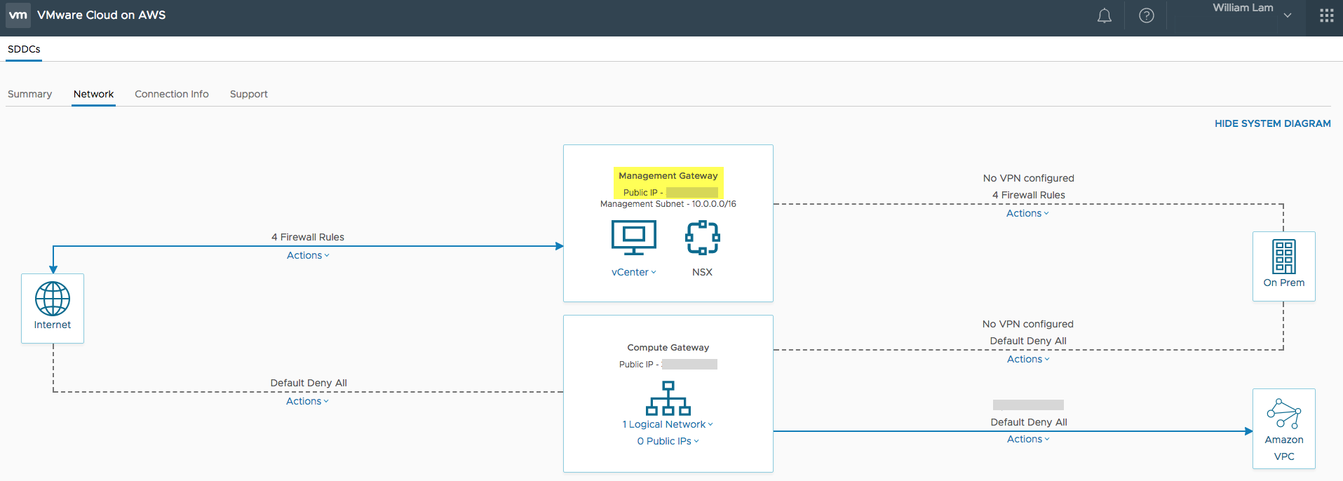Click the VMware vm logo
Viewport: 1343px width, 481px height.
tap(18, 15)
